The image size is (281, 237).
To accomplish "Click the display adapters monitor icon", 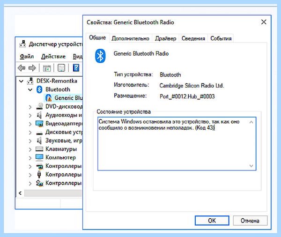I will coord(39,124).
